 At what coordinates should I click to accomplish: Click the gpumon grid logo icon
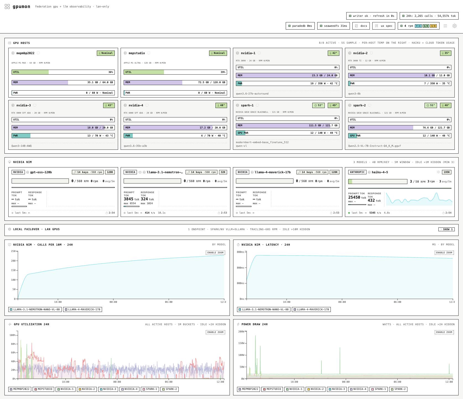pyautogui.click(x=7, y=7)
